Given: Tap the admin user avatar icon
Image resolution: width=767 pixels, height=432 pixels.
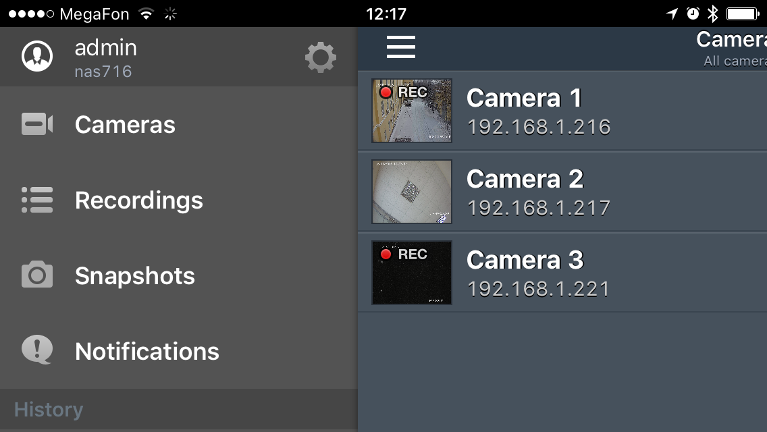Looking at the screenshot, I should tap(37, 57).
